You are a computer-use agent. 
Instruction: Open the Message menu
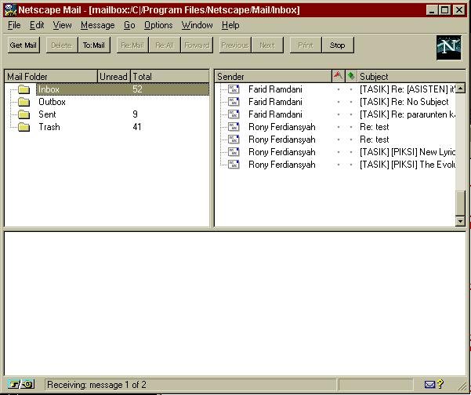(98, 25)
